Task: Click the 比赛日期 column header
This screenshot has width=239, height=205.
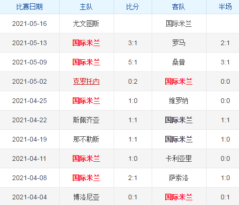Action: pyautogui.click(x=30, y=7)
